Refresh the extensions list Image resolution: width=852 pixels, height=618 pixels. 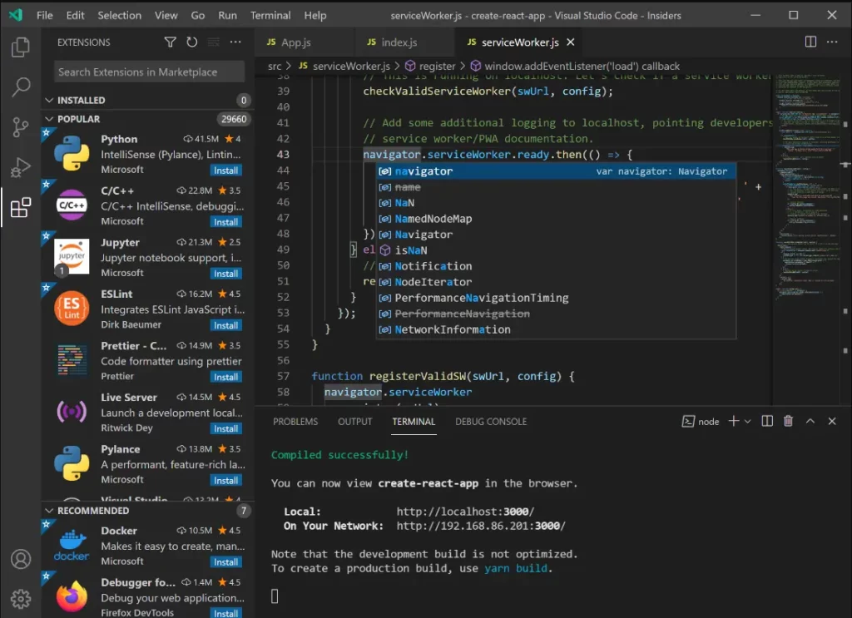pos(191,42)
